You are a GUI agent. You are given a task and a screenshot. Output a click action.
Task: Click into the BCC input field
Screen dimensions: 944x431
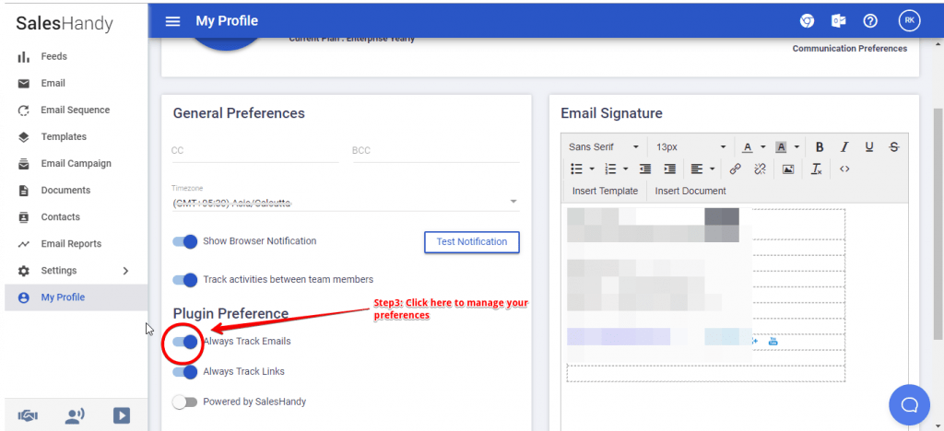pos(436,150)
